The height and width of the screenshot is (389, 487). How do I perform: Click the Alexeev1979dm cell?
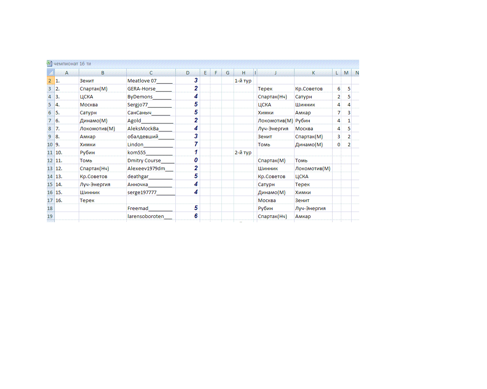(146, 168)
